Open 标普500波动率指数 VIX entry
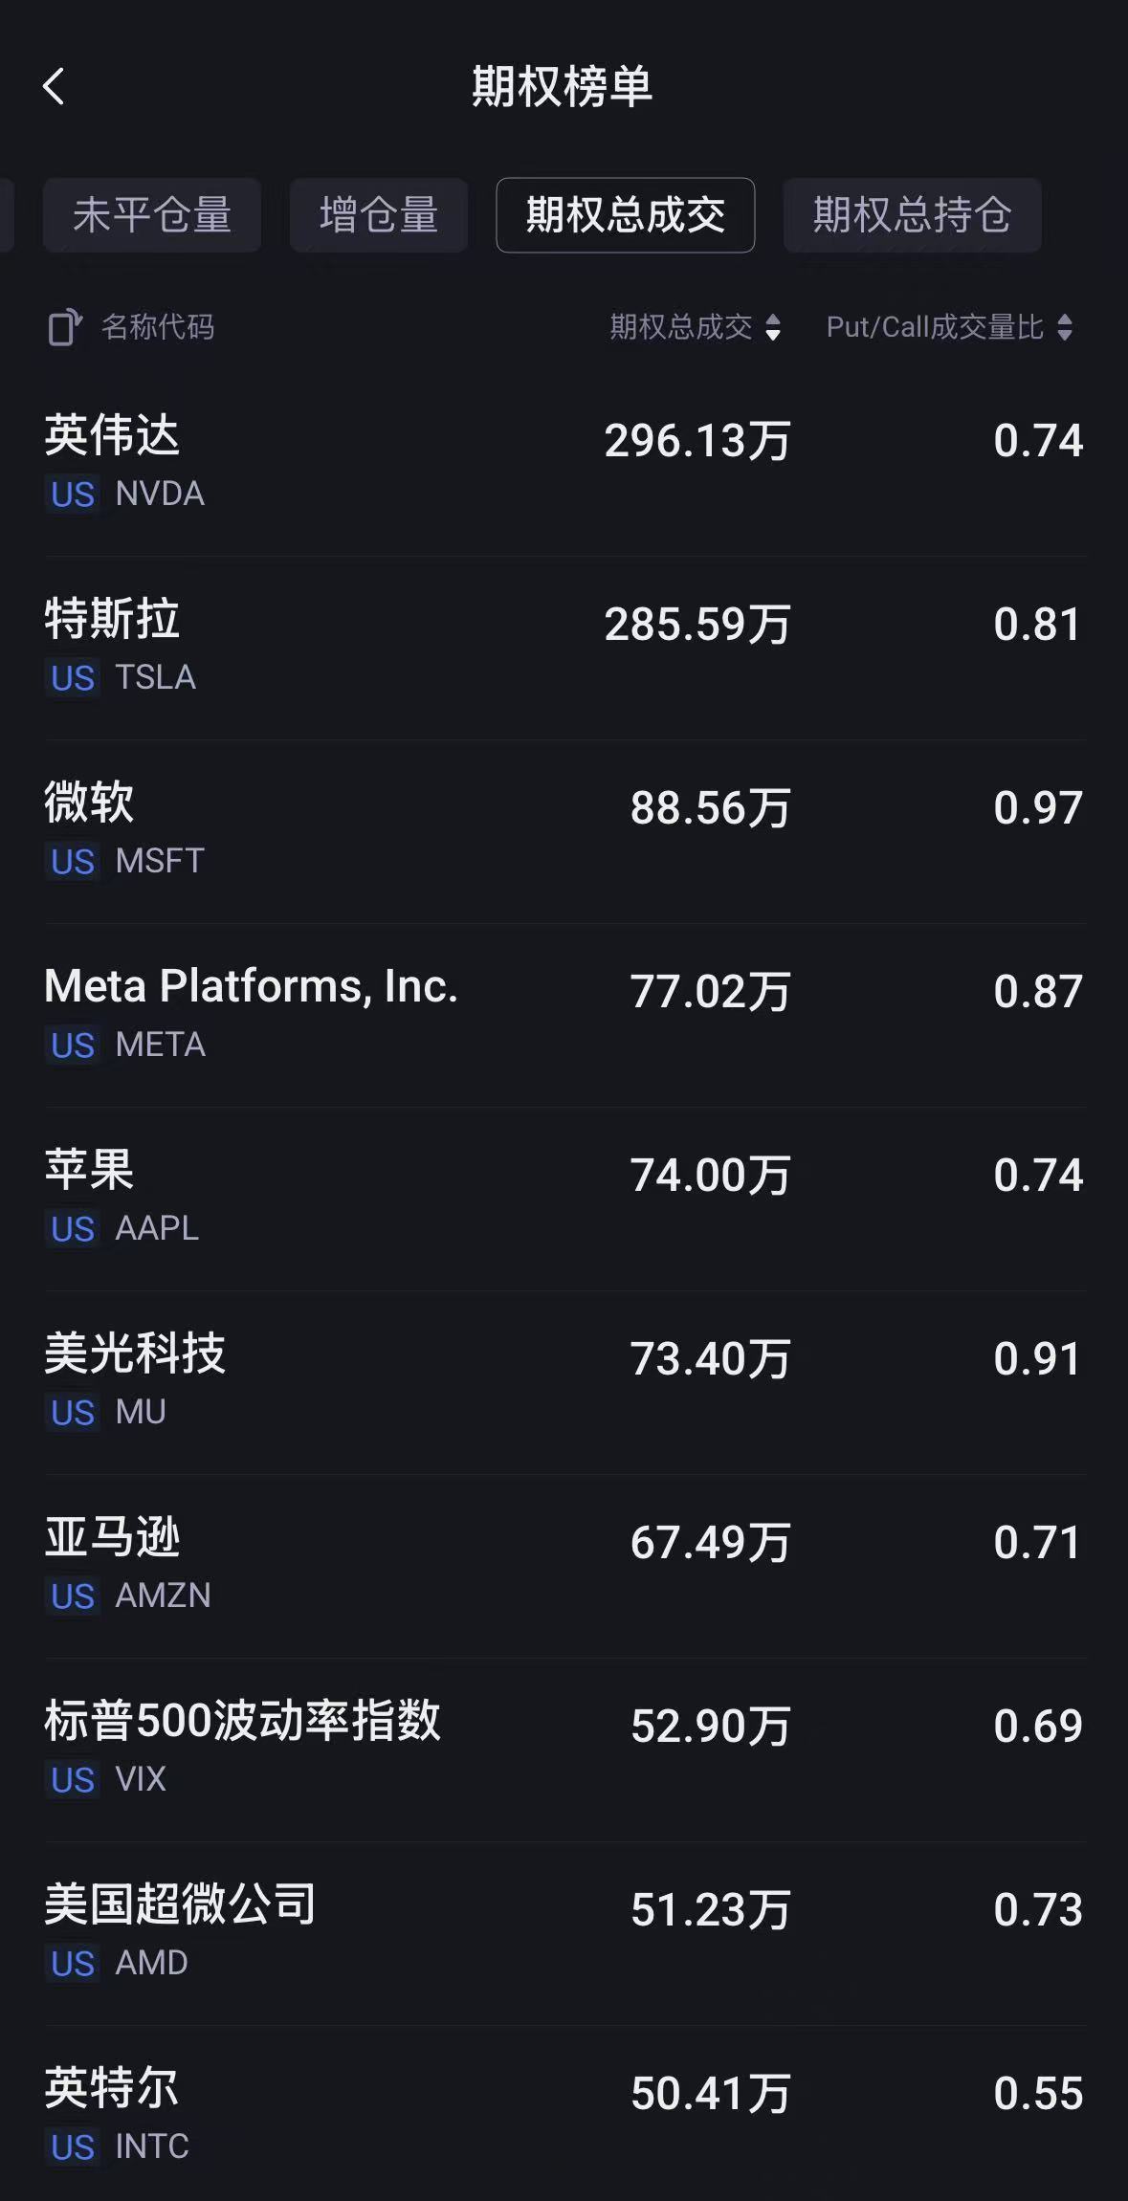This screenshot has width=1128, height=2201. click(x=564, y=1749)
